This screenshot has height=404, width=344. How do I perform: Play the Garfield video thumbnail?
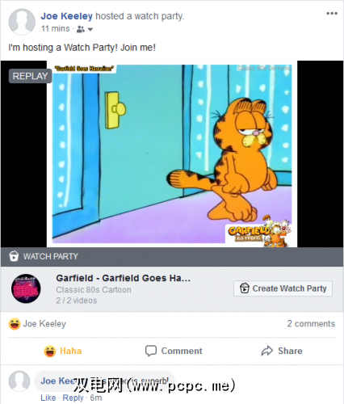click(172, 154)
